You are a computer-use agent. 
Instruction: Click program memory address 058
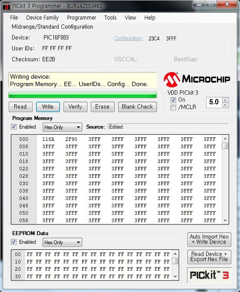pos(24,220)
